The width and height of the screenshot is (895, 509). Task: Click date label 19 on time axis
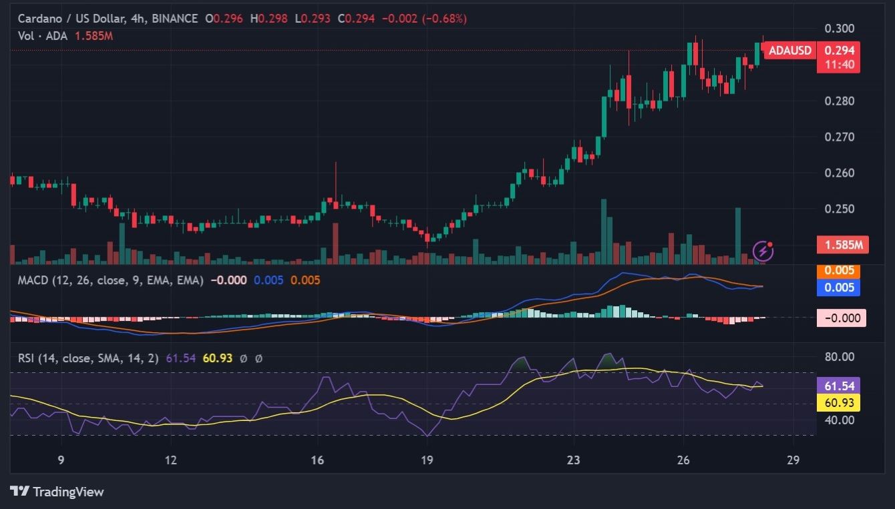tap(427, 460)
